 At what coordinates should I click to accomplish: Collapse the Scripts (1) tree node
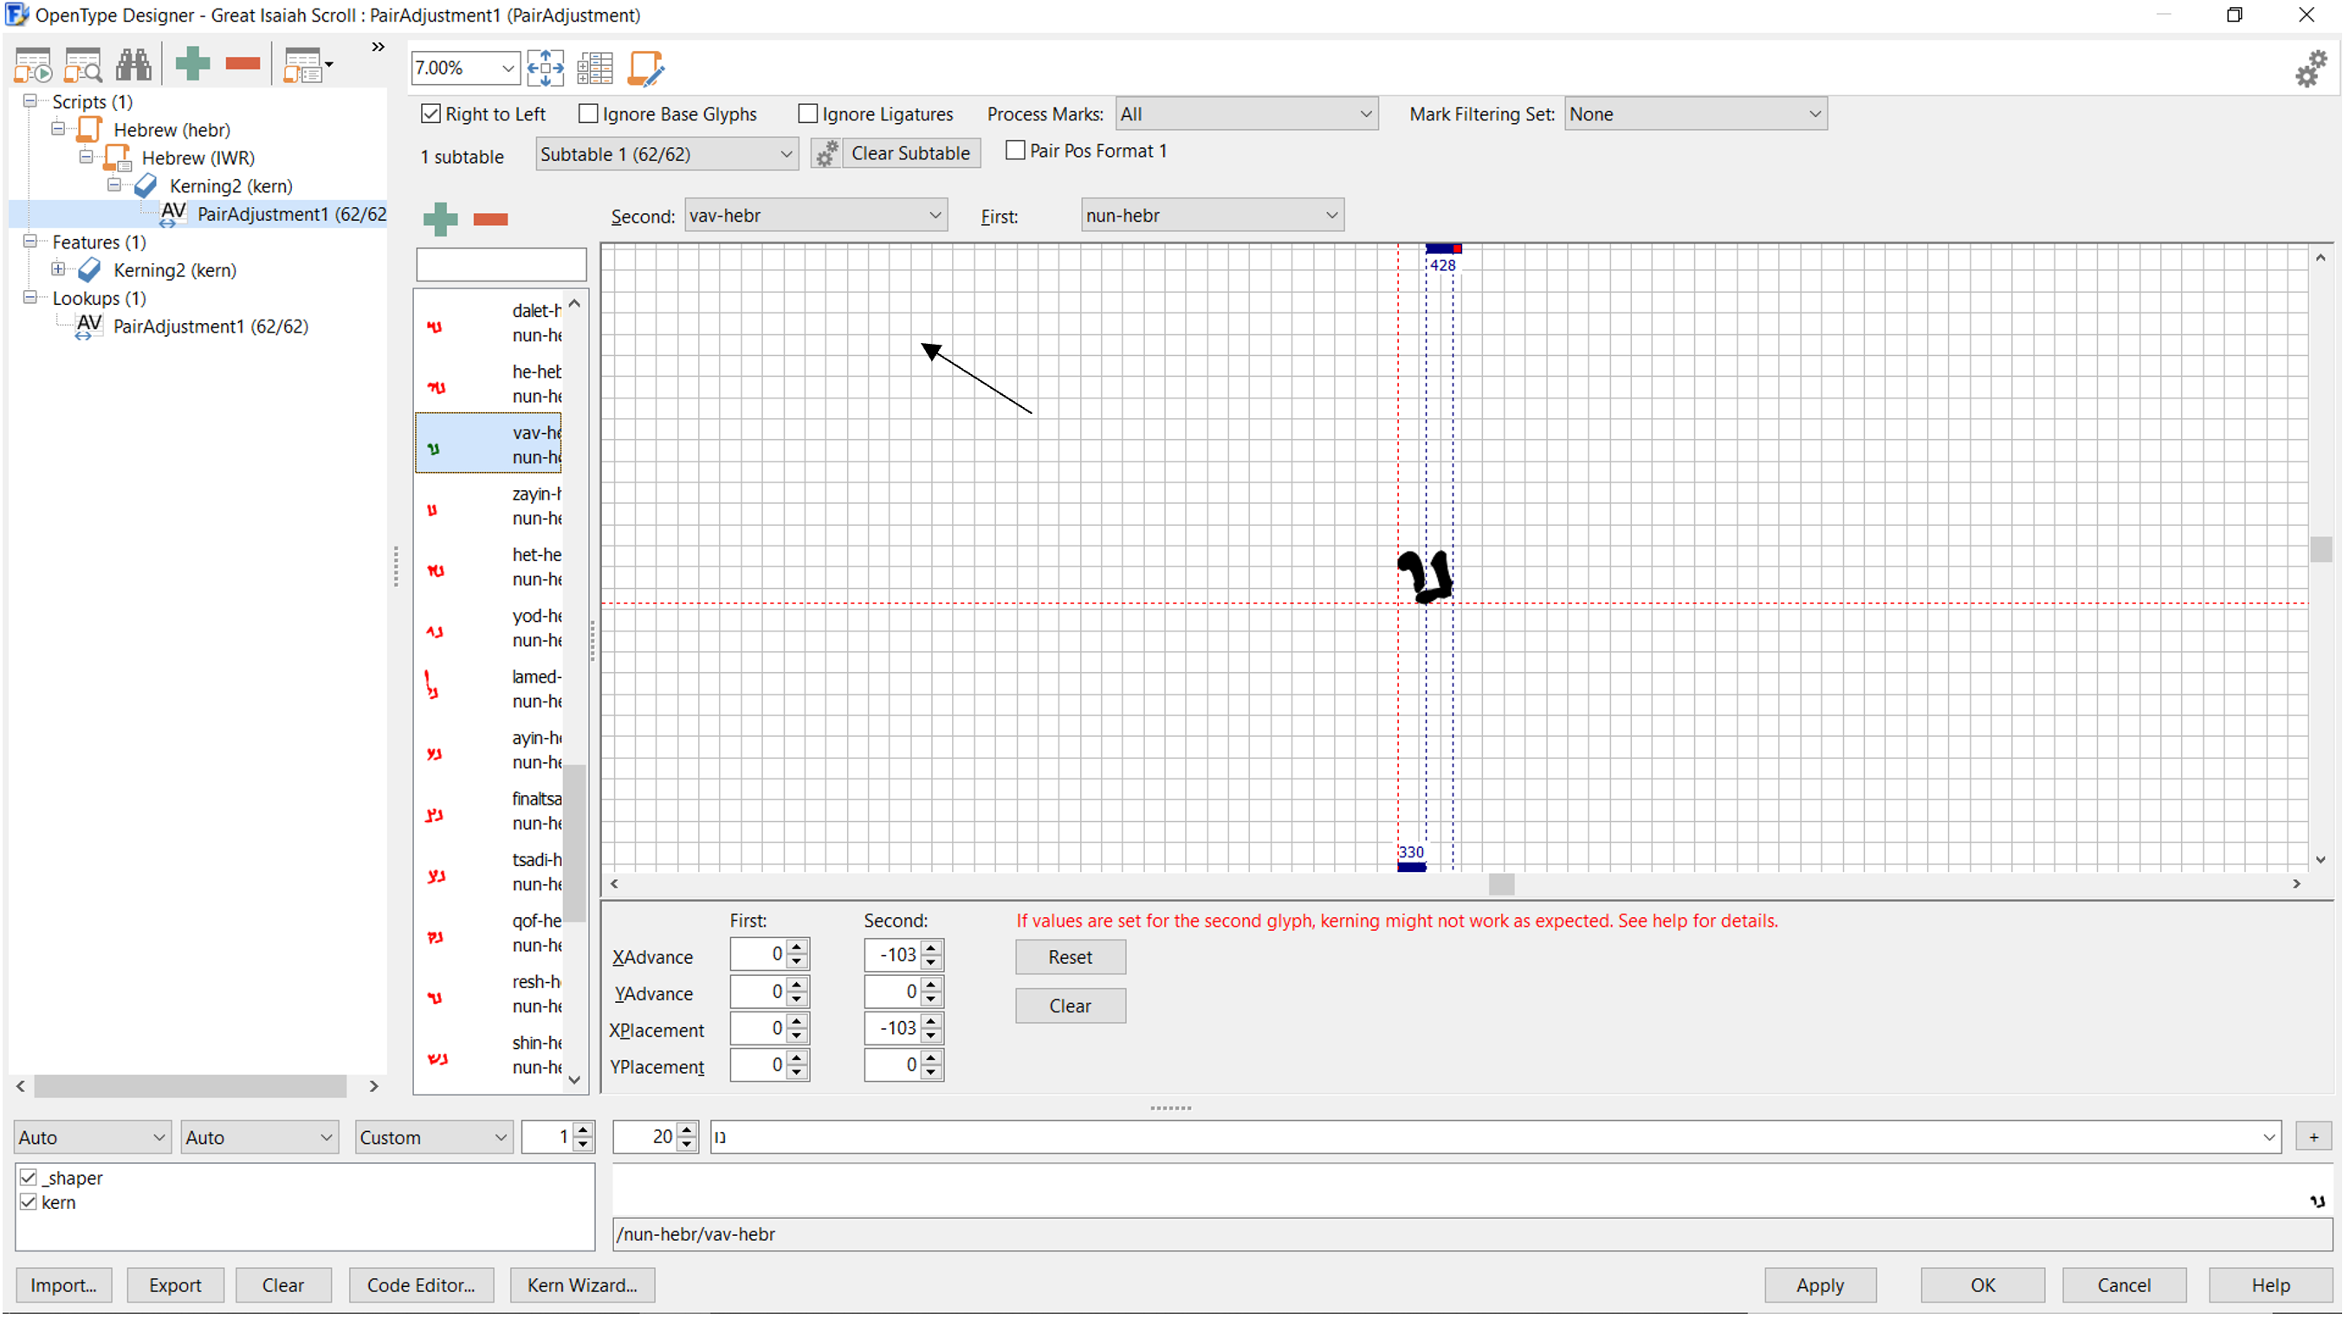30,101
